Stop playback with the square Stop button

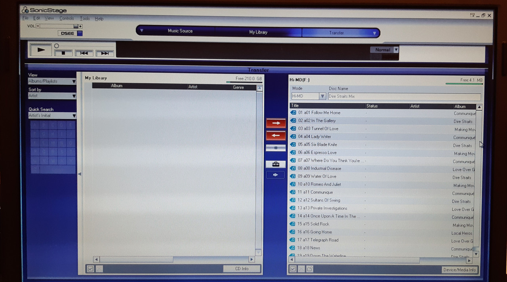pyautogui.click(x=63, y=53)
